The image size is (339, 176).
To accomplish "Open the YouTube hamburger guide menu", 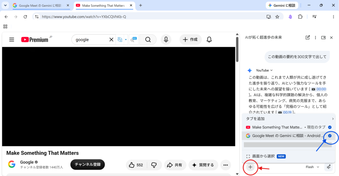I will click(x=12, y=40).
